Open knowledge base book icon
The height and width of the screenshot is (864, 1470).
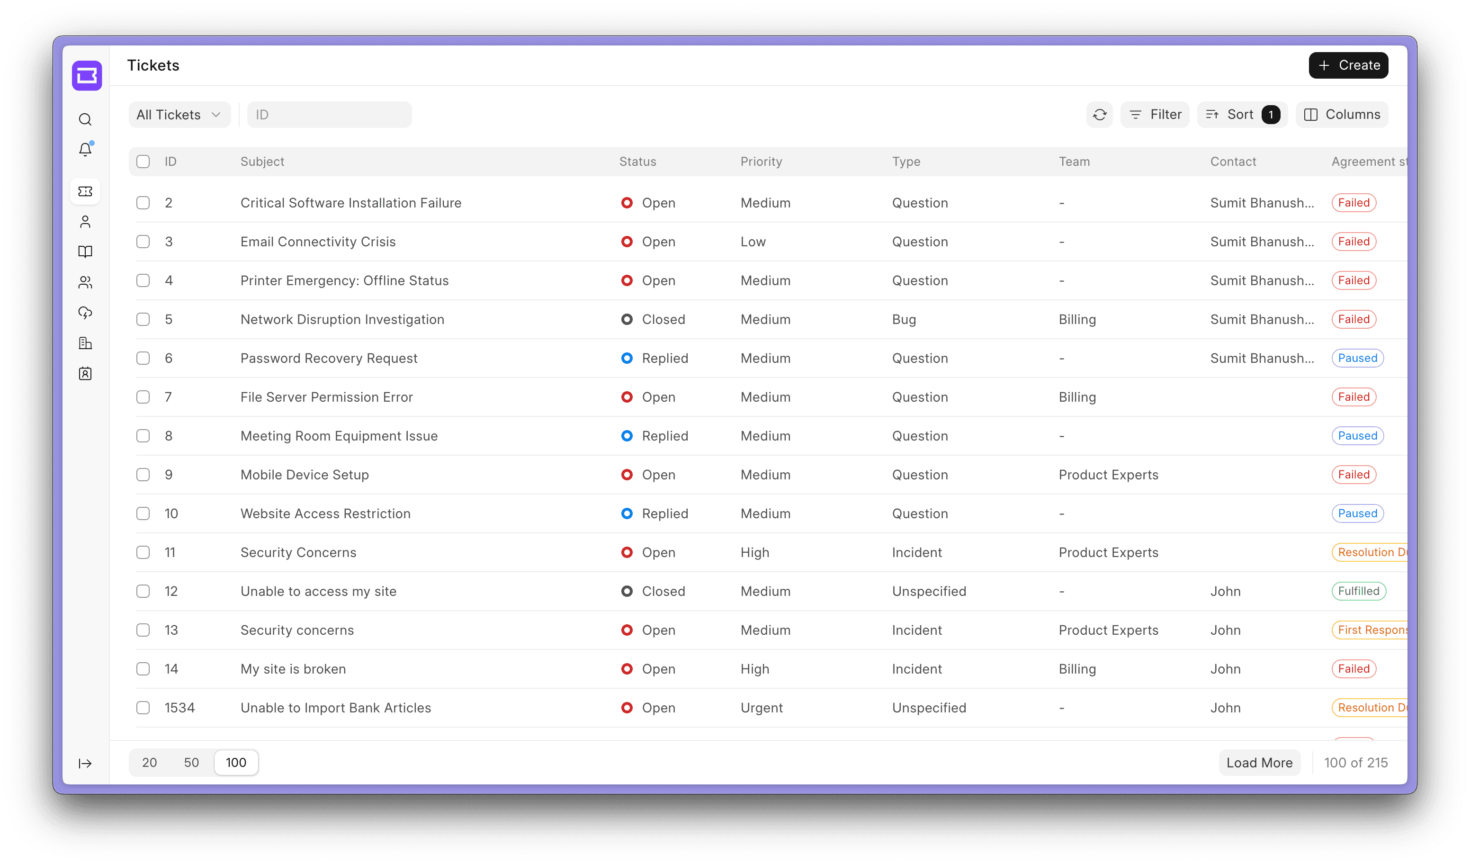tap(85, 252)
